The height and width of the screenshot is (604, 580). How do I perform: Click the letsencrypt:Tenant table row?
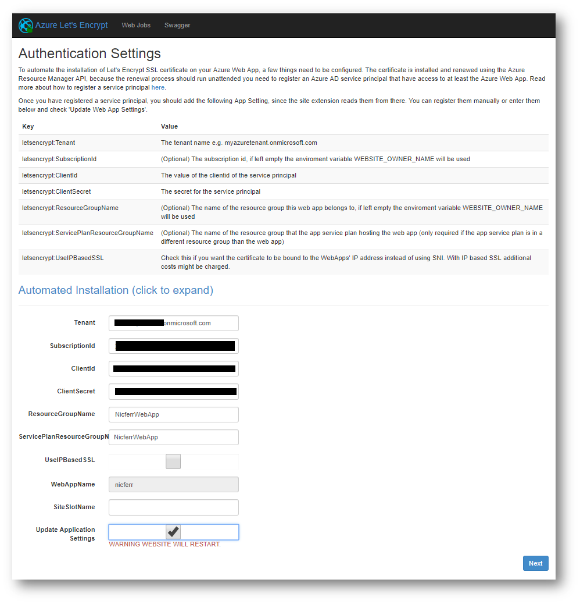pos(283,143)
